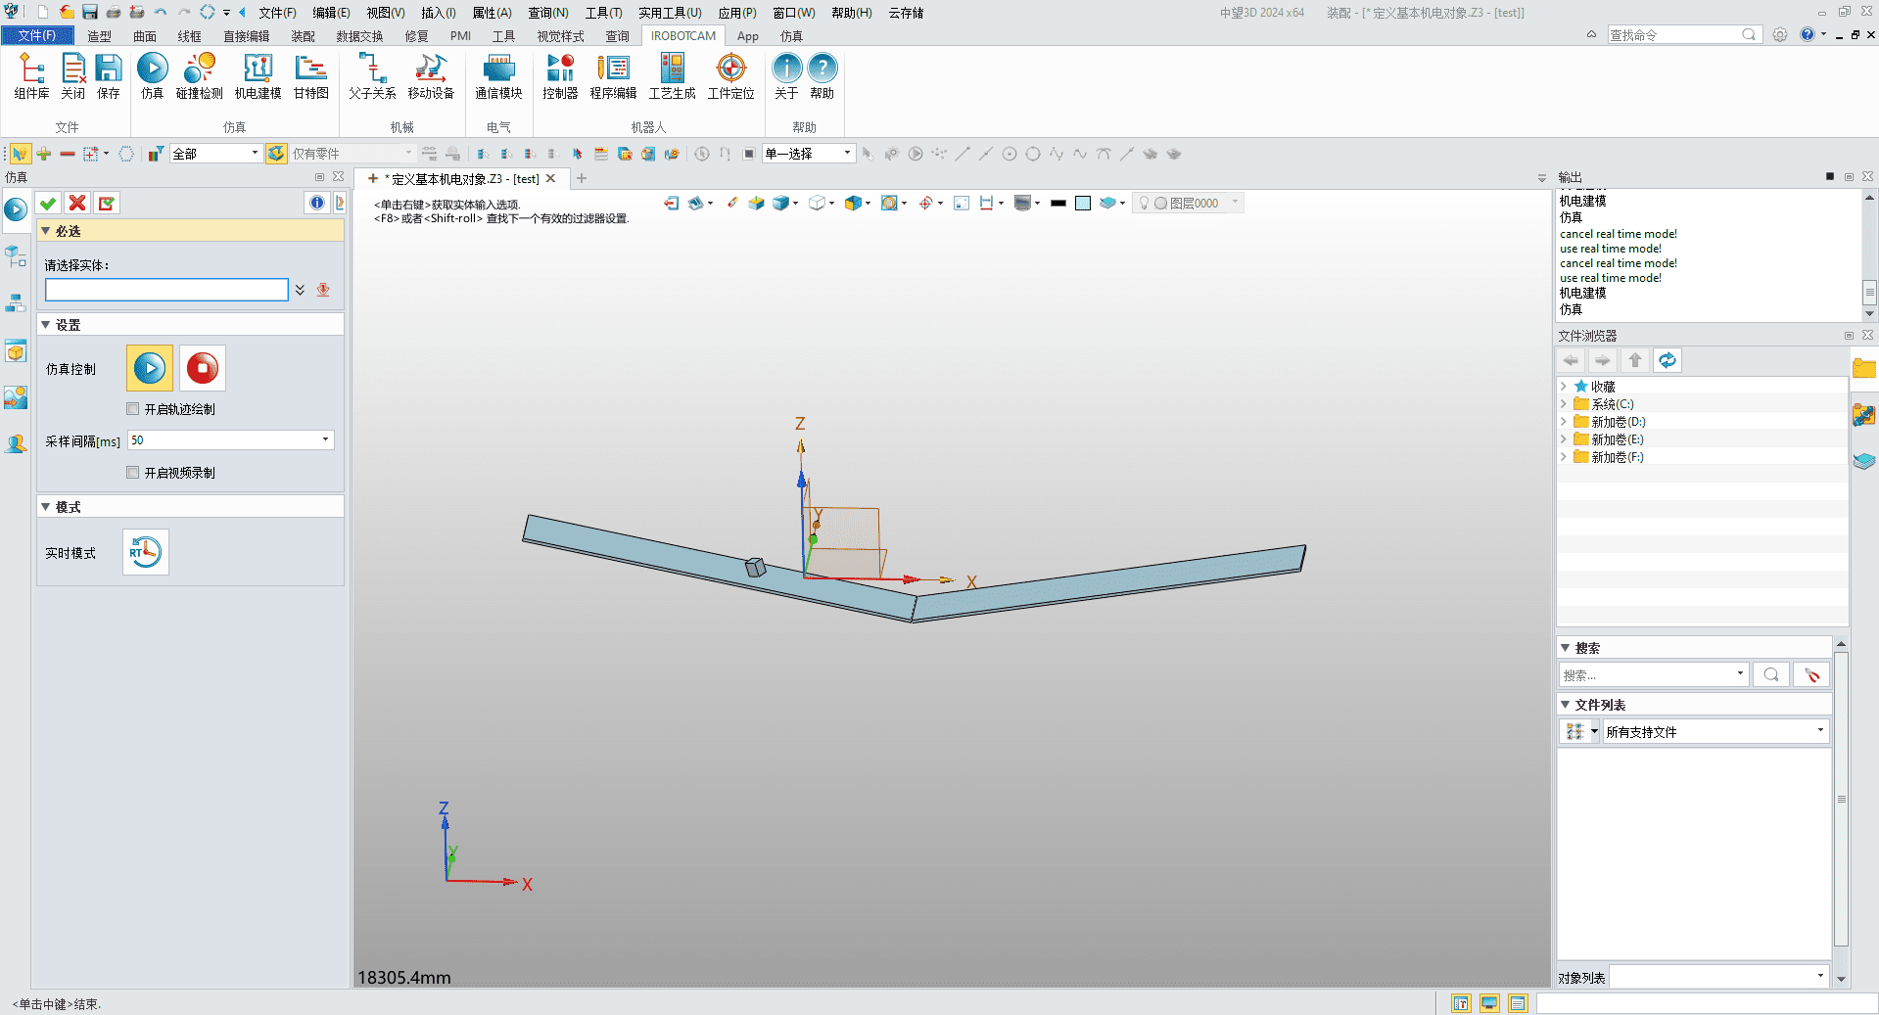Screen dimensions: 1879x1015
Task: Click the light blue face color swatch
Action: click(x=1083, y=204)
